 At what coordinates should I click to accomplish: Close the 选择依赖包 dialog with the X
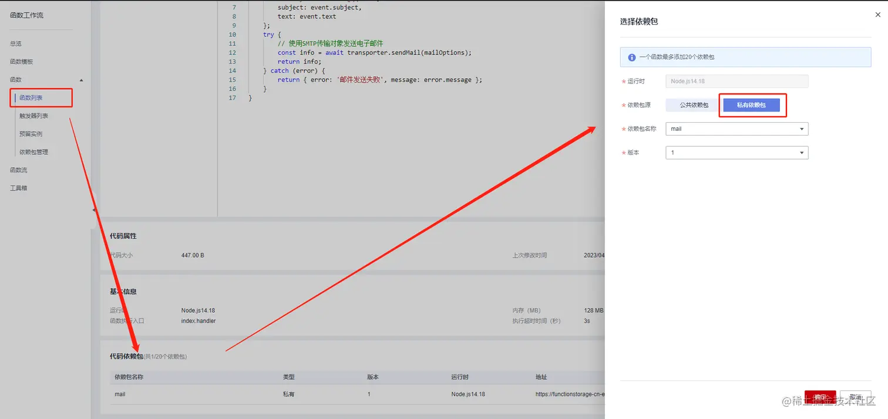click(x=877, y=15)
